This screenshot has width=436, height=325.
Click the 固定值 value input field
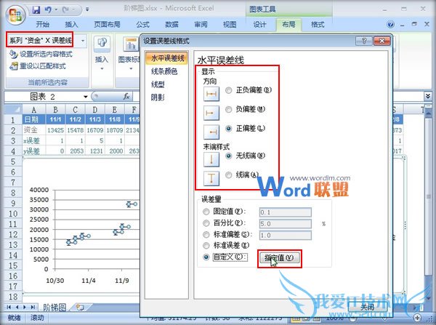pyautogui.click(x=285, y=212)
